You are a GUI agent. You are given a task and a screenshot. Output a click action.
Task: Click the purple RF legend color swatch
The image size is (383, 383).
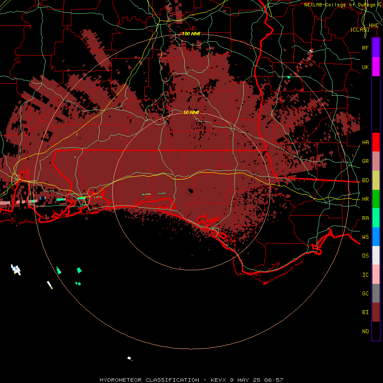(376, 48)
